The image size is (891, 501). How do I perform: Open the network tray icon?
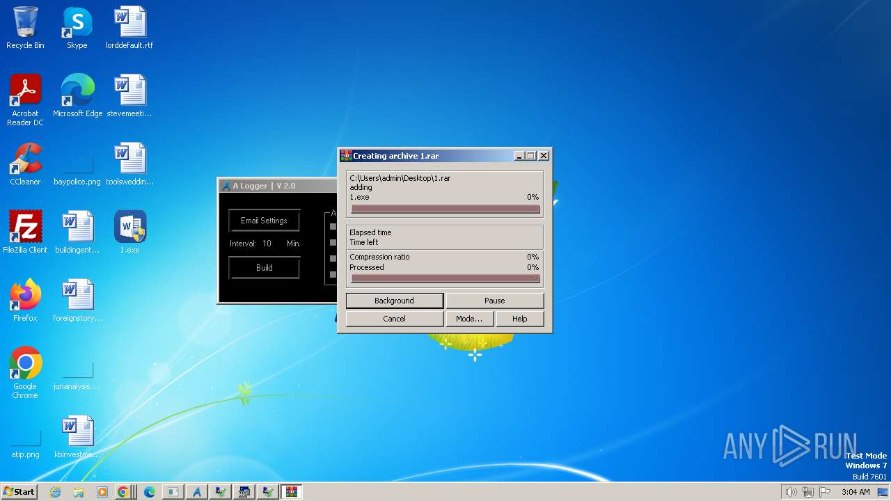click(x=809, y=492)
